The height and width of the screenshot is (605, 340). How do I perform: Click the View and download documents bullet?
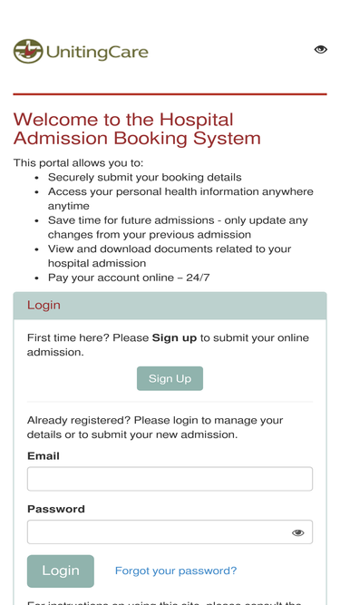tap(170, 256)
